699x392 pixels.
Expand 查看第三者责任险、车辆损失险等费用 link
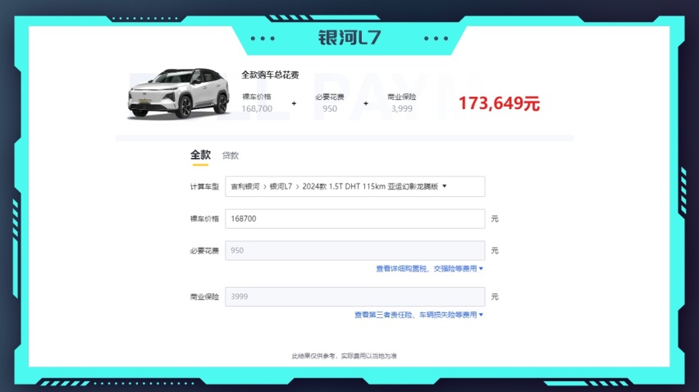coord(418,315)
